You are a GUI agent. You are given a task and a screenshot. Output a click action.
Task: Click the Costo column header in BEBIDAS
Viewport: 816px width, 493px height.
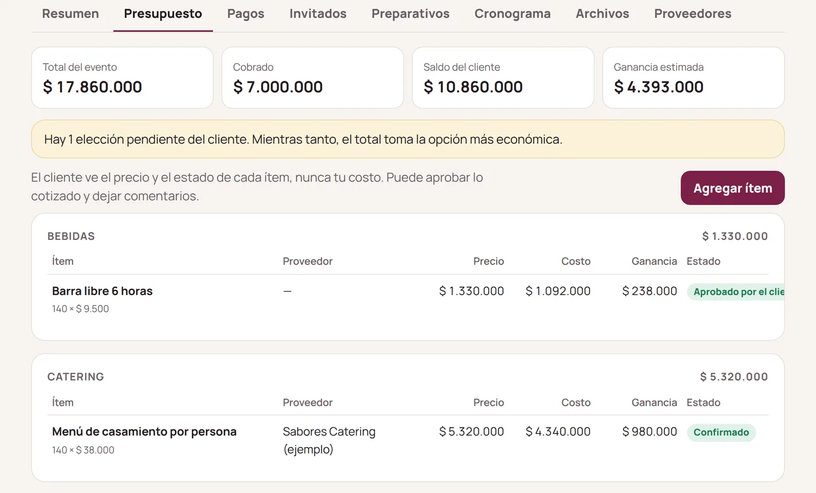[576, 261]
